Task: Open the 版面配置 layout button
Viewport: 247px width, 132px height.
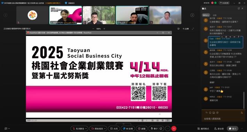Action: pyautogui.click(x=224, y=3)
